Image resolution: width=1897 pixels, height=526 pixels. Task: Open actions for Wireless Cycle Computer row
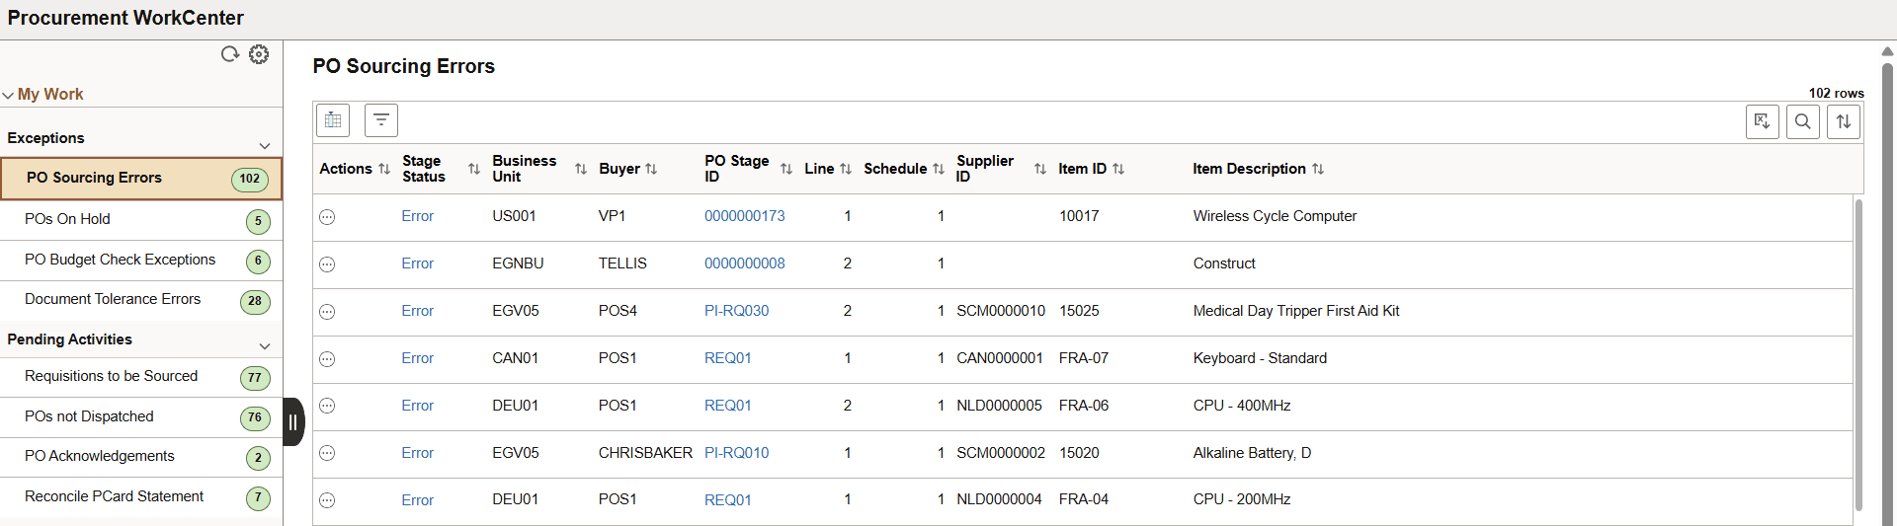[x=327, y=217]
